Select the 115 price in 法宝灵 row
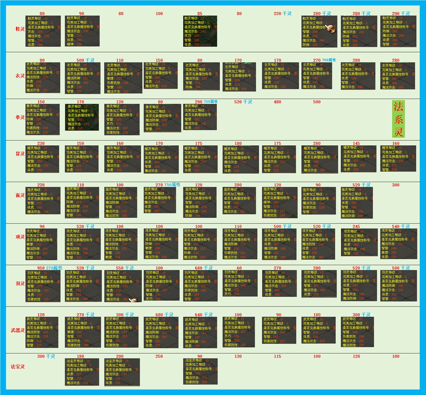The width and height of the screenshot is (426, 395). (x=277, y=357)
